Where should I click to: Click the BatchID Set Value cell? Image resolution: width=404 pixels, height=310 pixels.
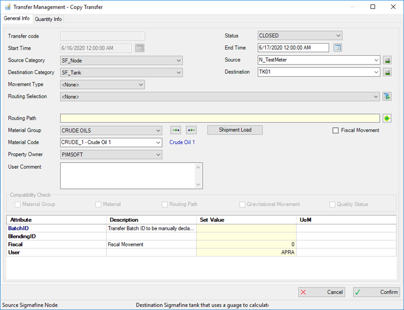pyautogui.click(x=246, y=228)
